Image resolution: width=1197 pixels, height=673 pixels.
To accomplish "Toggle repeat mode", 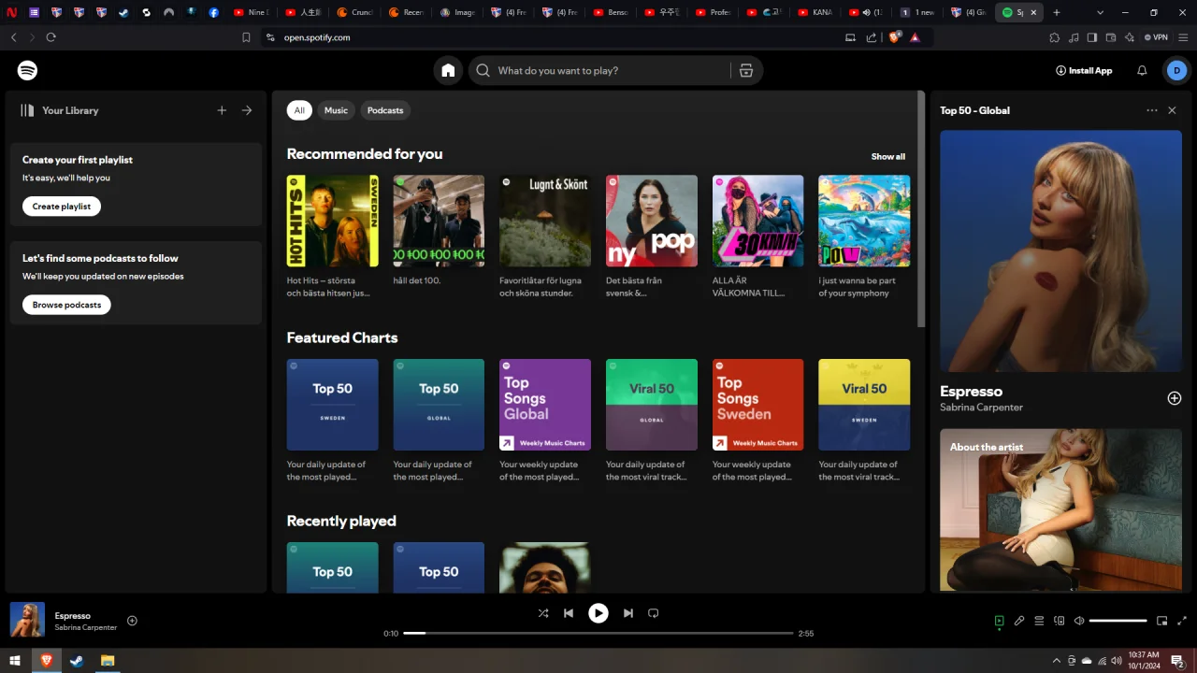I will point(654,613).
